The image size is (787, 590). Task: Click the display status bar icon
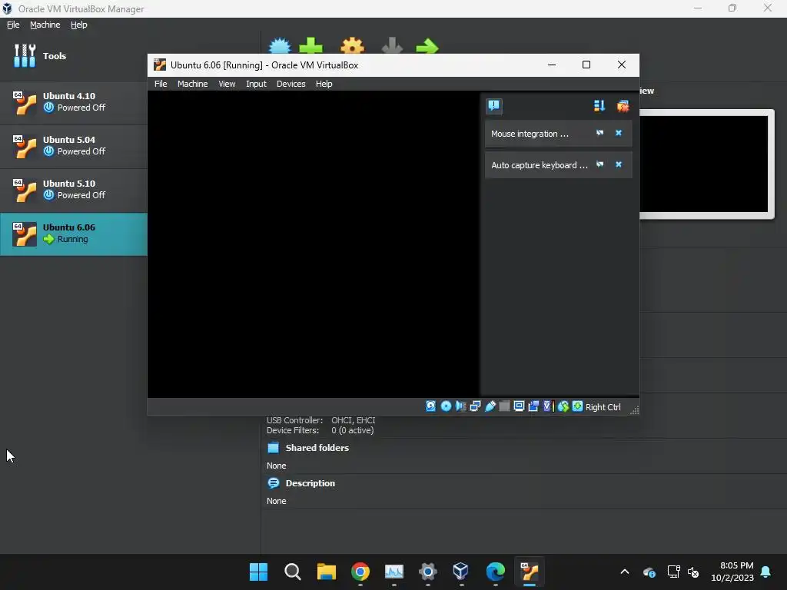[519, 406]
